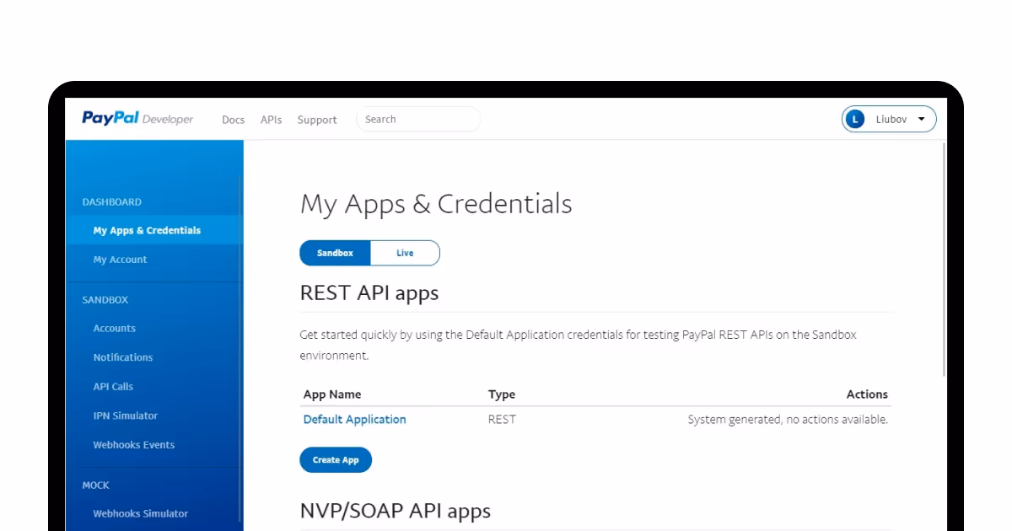Click the App Name column header
Screen dimensions: 1012x531
pos(332,394)
